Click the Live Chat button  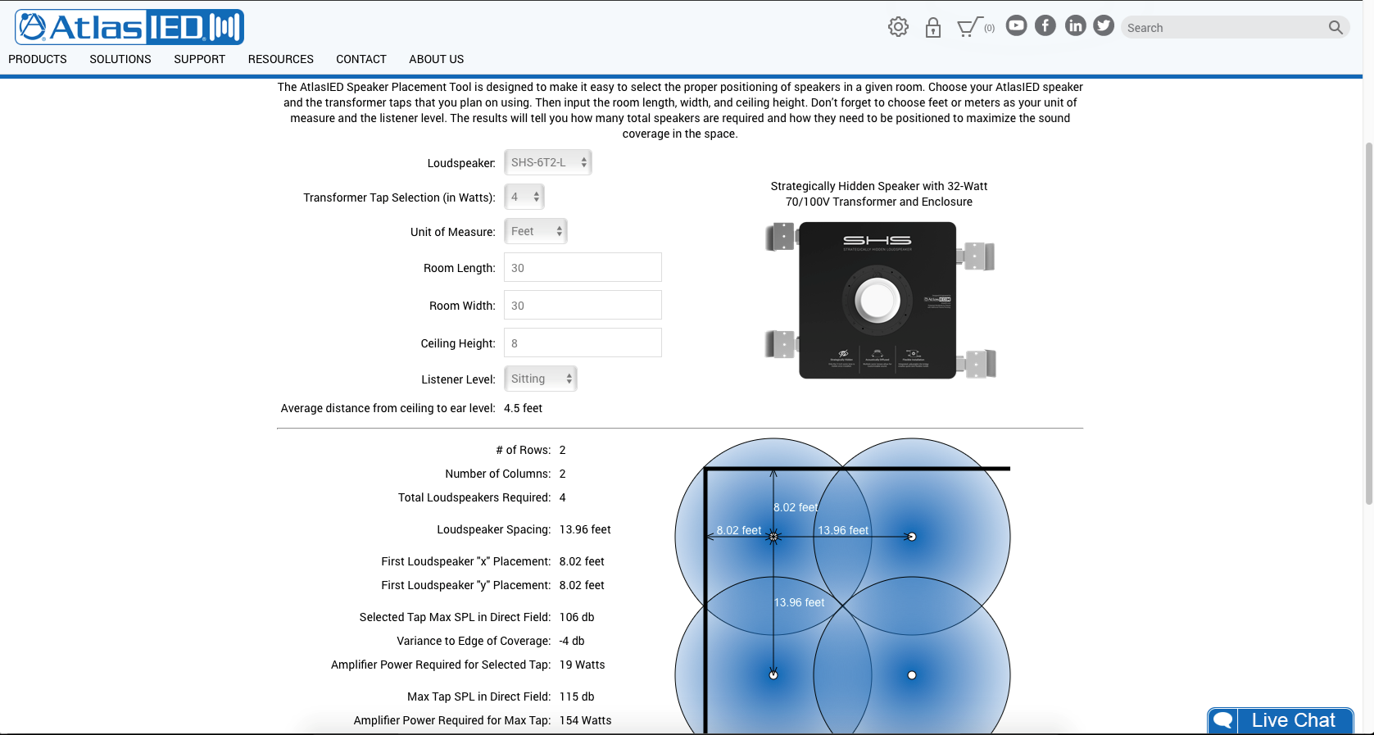1281,721
